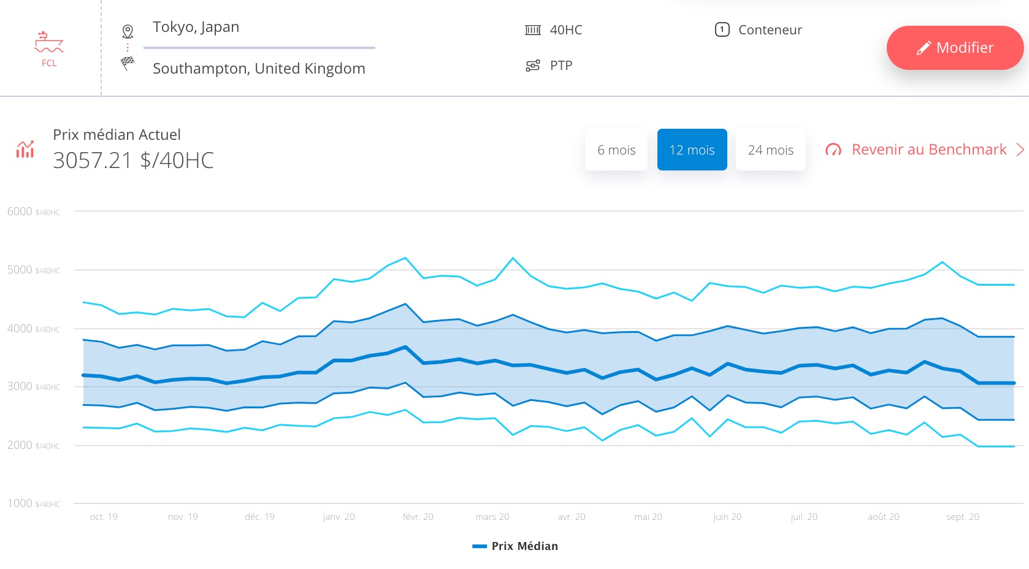Click the janv. 20 axis label

coord(339,517)
